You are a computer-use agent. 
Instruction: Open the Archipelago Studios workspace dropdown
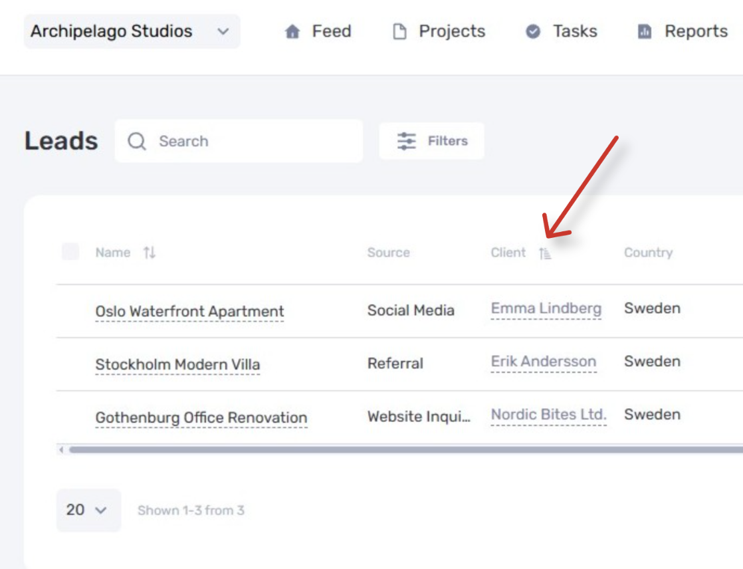pos(132,31)
